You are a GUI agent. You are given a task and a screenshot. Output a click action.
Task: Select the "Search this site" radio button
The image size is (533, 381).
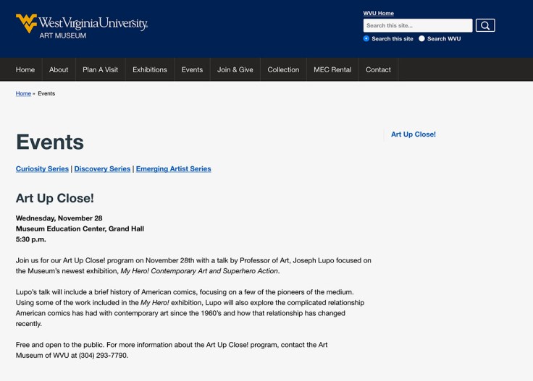point(366,38)
